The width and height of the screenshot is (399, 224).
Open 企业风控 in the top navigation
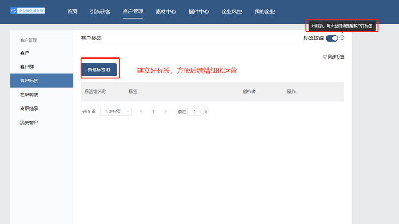point(231,12)
